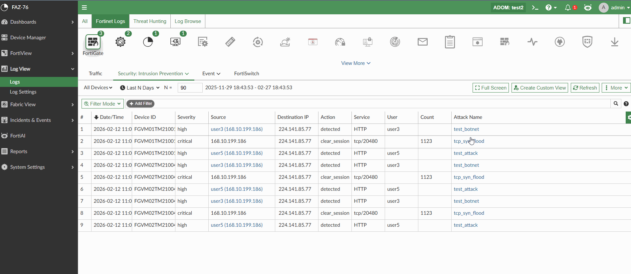The height and width of the screenshot is (274, 631).
Task: Click the pulse waveform icon
Action: click(532, 42)
